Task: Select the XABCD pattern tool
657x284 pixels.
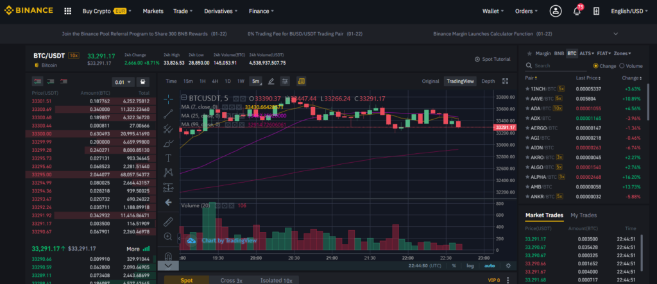Action: pyautogui.click(x=168, y=172)
